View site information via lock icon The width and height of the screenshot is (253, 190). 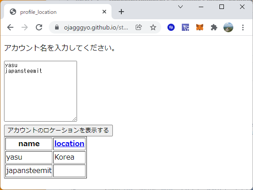(57, 27)
